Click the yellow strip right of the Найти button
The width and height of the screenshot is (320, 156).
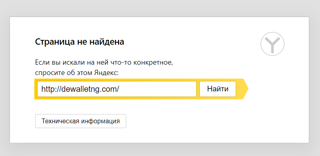coord(239,89)
